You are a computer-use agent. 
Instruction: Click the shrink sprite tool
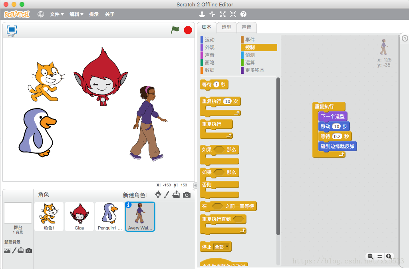tap(233, 14)
